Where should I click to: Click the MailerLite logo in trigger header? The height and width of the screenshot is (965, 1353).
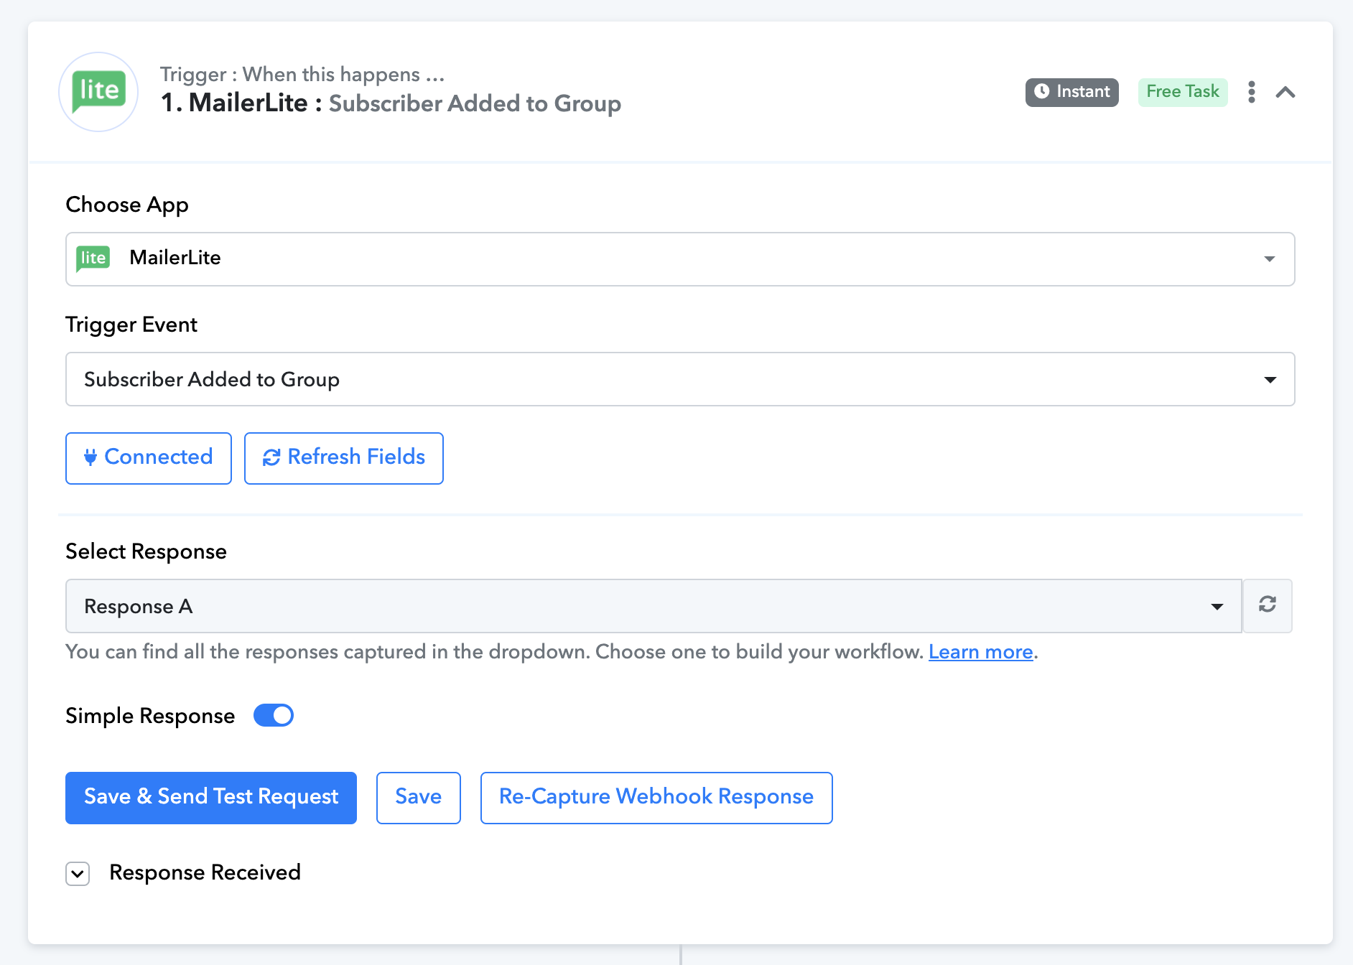(x=98, y=92)
